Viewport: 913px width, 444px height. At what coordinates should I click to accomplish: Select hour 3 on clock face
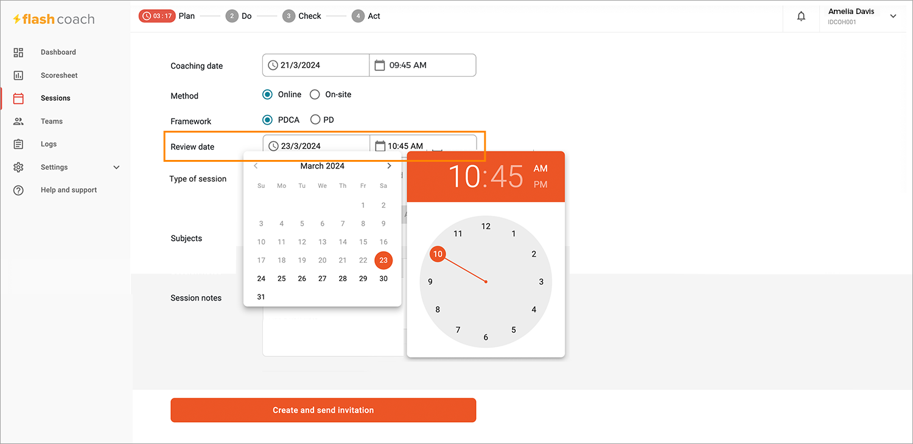[x=541, y=282]
